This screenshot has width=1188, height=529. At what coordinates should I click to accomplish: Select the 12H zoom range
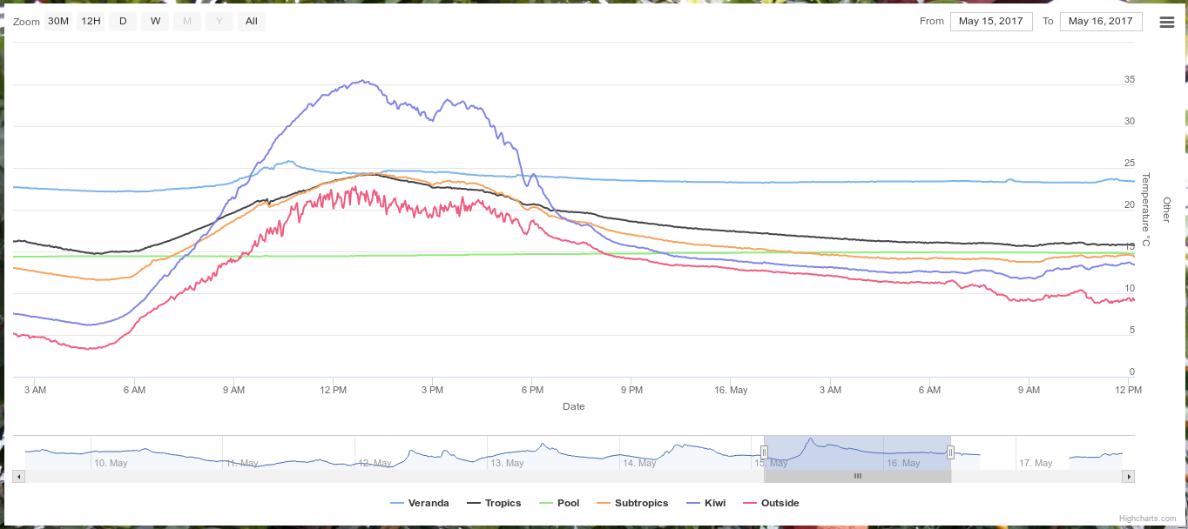[91, 22]
